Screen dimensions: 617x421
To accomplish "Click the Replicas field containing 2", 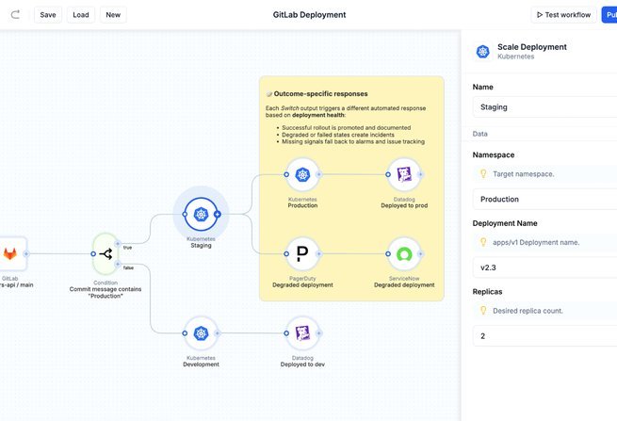I will pyautogui.click(x=544, y=336).
